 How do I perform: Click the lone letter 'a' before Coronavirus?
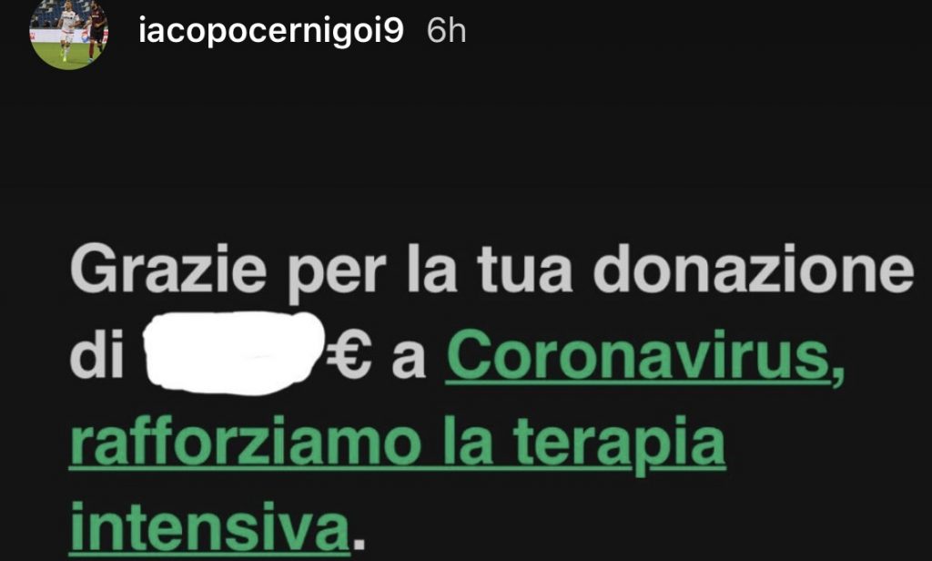click(409, 362)
